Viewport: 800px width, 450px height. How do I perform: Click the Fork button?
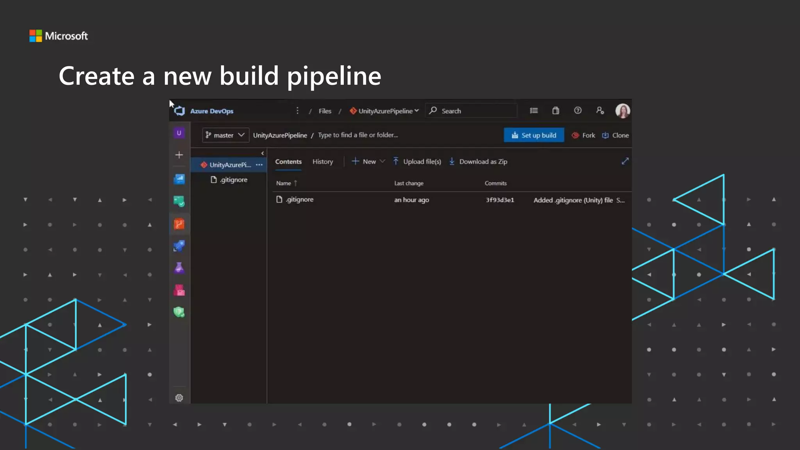584,135
